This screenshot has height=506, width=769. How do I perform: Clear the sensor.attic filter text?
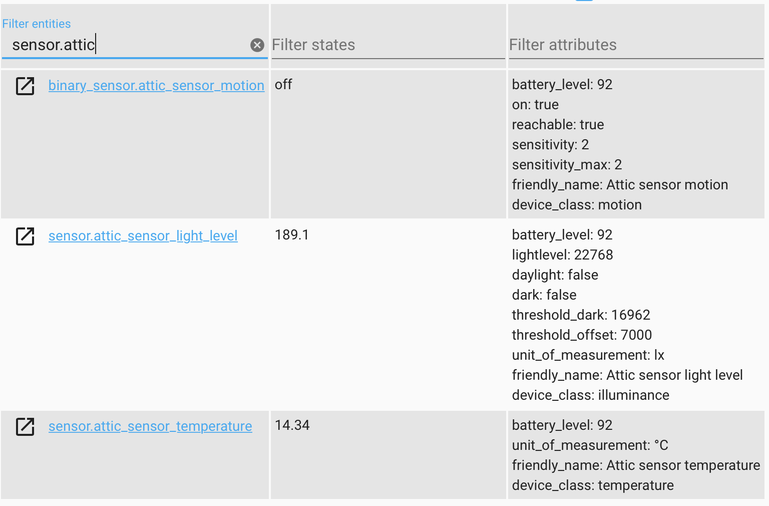coord(257,45)
